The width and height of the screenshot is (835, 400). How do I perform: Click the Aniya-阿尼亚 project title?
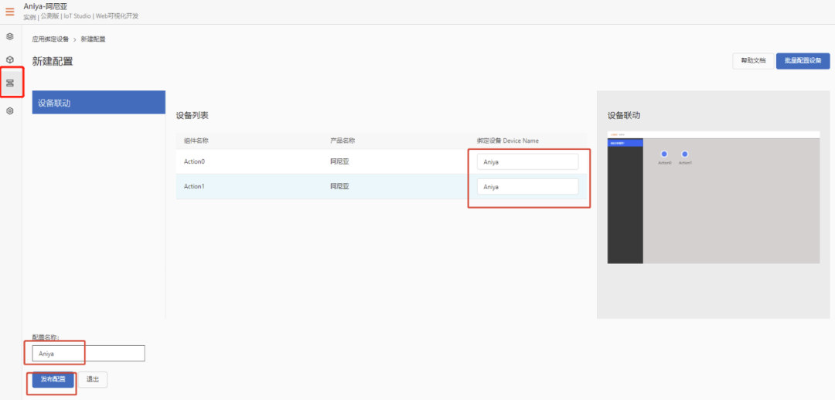(46, 6)
